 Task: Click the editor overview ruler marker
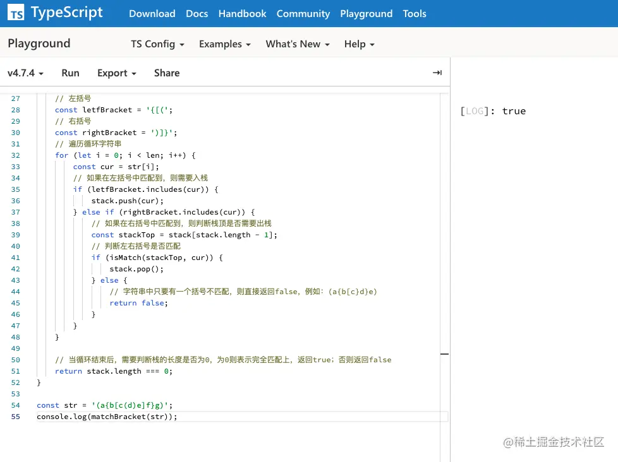pos(445,354)
